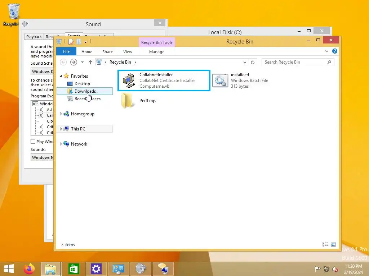The height and width of the screenshot is (276, 369).
Task: Switch to Playback tab in Sound window
Action: pos(34,37)
